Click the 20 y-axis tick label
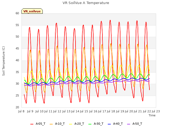Screen dimensions: 172x129 (17, 107)
